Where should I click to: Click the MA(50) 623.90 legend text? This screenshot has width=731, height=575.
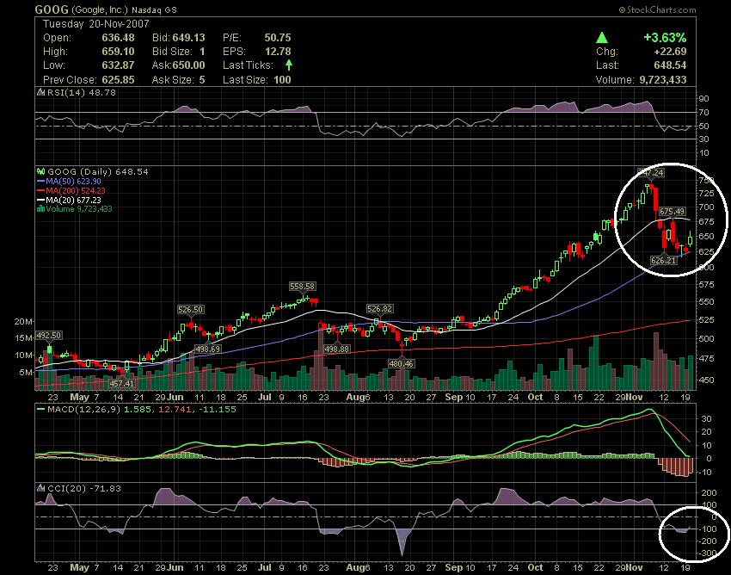pyautogui.click(x=74, y=181)
